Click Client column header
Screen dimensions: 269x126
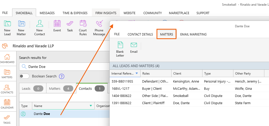187,74
